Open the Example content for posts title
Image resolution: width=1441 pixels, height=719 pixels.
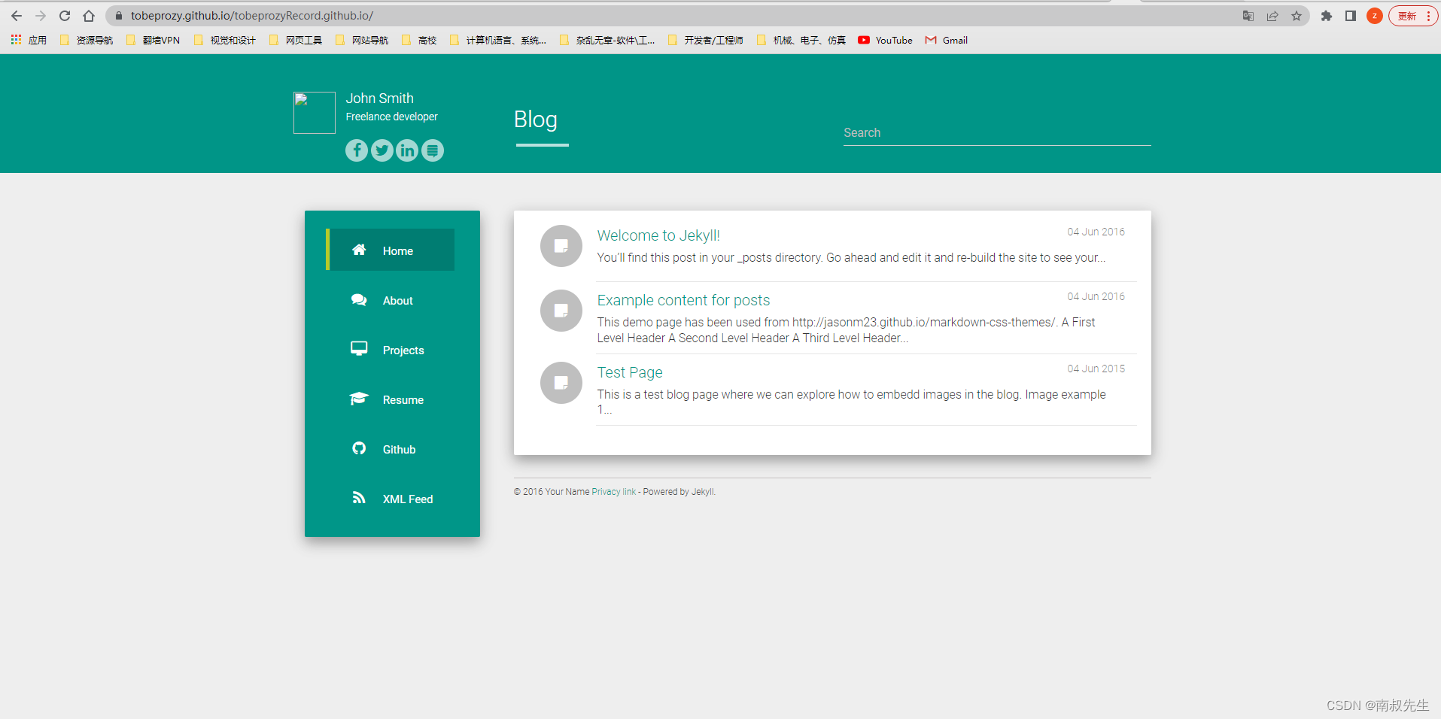pyautogui.click(x=683, y=300)
